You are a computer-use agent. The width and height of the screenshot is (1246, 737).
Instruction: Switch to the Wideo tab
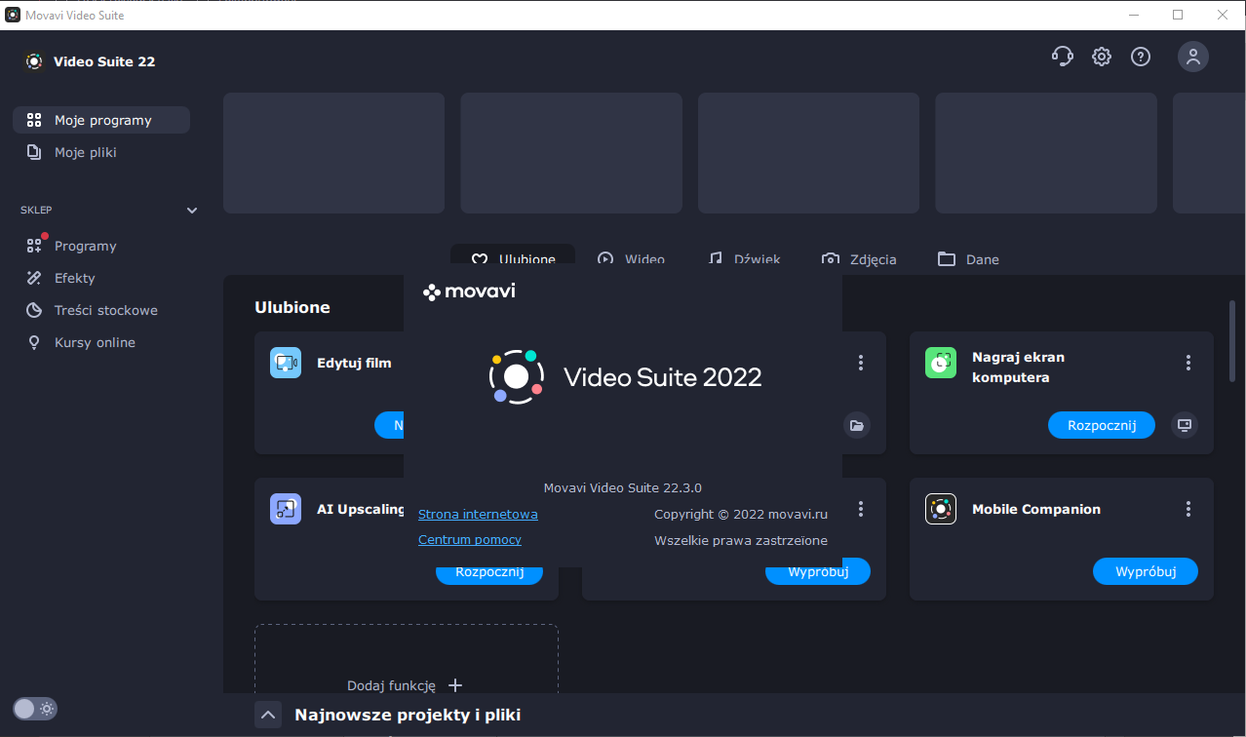pyautogui.click(x=631, y=259)
